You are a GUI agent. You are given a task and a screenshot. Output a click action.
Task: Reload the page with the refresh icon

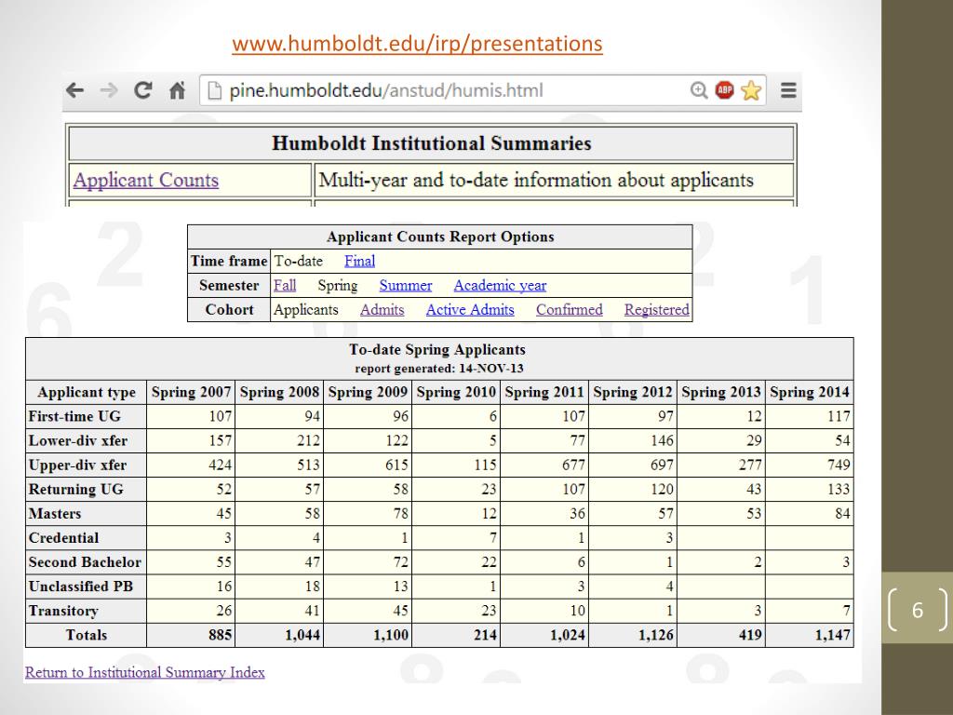(142, 90)
